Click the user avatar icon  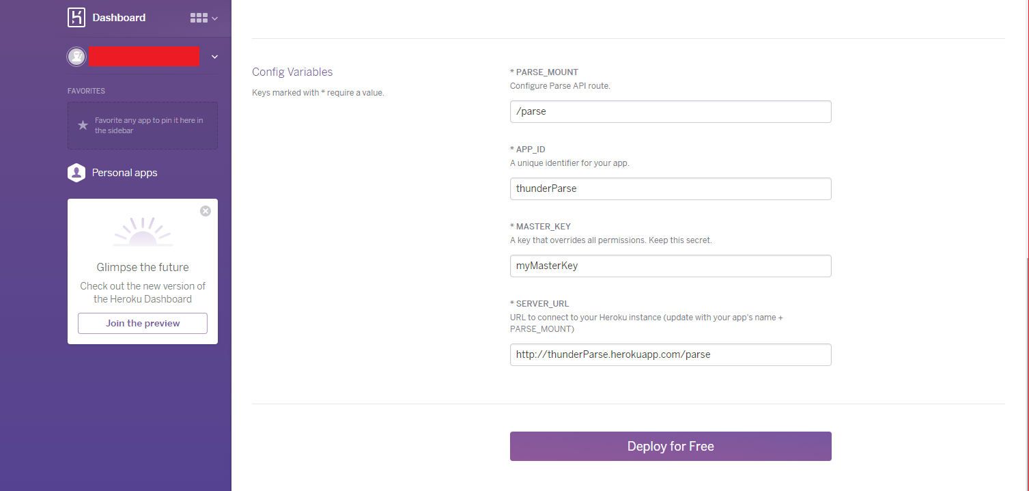[76, 57]
